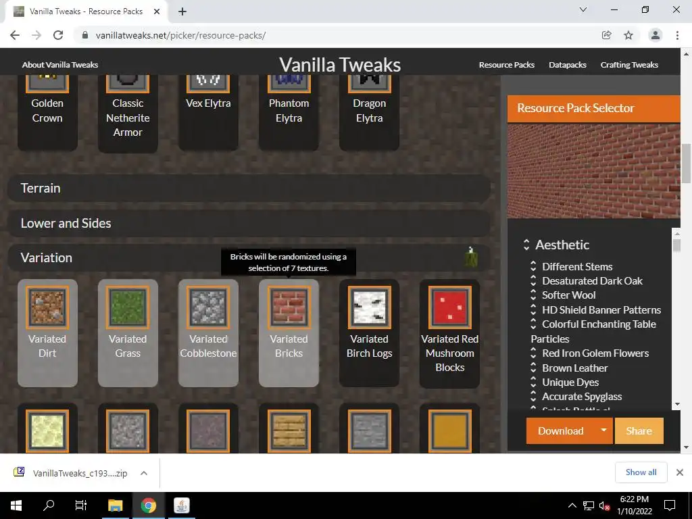692x519 pixels.
Task: Click reorder arrows beside Colorful Enchanting Table
Action: point(533,324)
